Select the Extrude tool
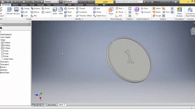The height and width of the screenshot is (109, 195). [x=9, y=11]
